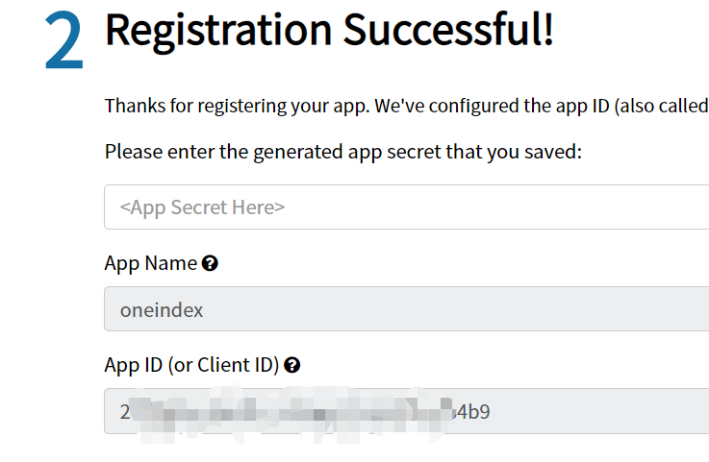Click the word "Registration" in the heading
This screenshot has width=709, height=462.
pos(217,31)
